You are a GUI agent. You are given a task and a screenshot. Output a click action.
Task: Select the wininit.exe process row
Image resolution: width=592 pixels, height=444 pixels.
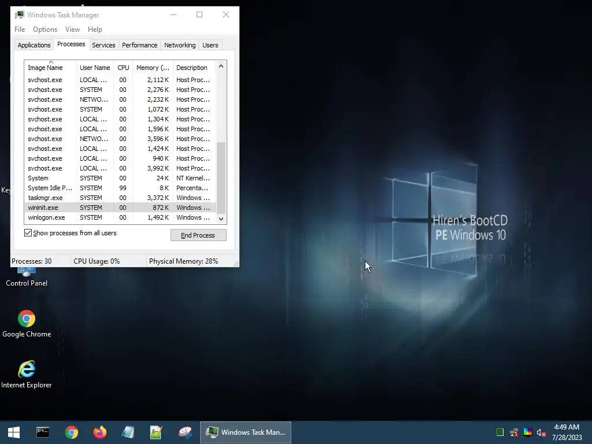pos(120,208)
